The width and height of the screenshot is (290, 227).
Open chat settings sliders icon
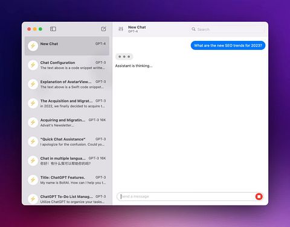(x=121, y=29)
